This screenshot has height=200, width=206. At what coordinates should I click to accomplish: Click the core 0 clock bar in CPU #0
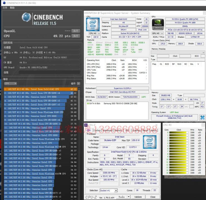pyautogui.click(x=179, y=132)
